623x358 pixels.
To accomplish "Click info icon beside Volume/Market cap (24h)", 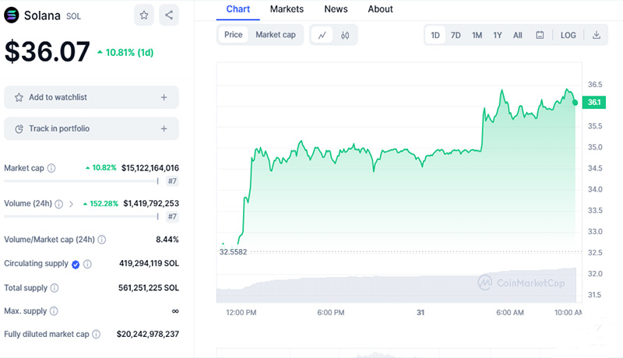I will 102,240.
